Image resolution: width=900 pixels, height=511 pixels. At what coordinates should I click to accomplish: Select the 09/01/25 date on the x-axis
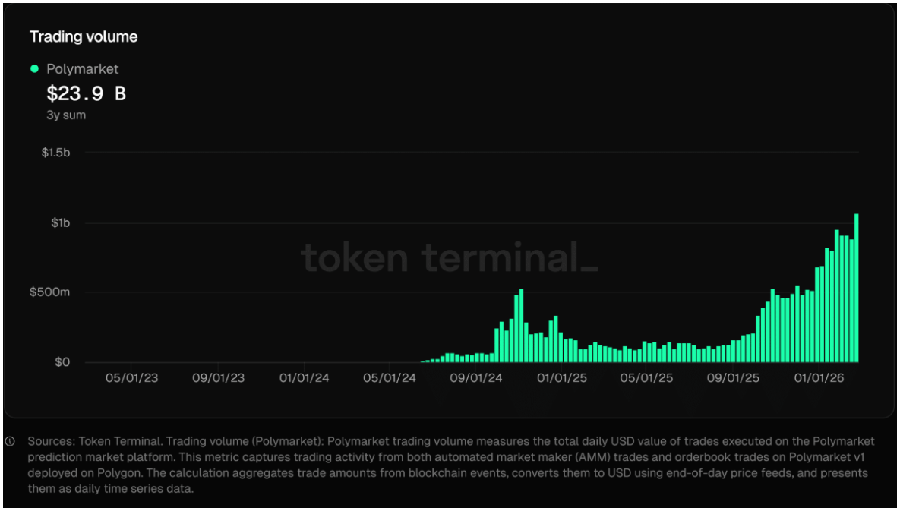coord(733,378)
